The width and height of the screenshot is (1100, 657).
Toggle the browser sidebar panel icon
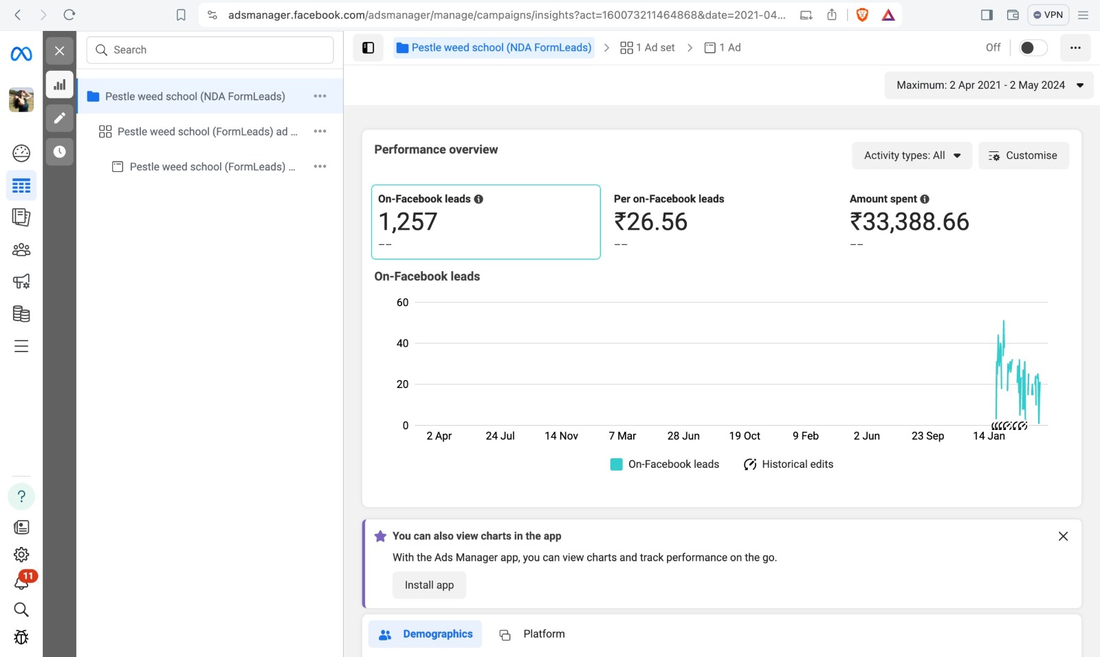(x=987, y=14)
